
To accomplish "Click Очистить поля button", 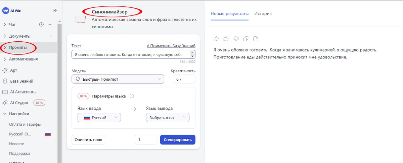I will click(88, 140).
